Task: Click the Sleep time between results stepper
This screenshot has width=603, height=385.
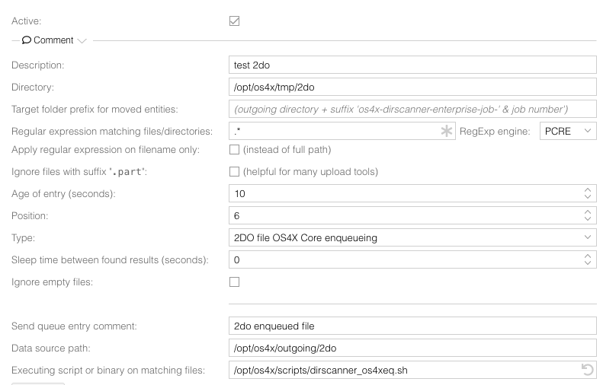Action: pyautogui.click(x=587, y=260)
